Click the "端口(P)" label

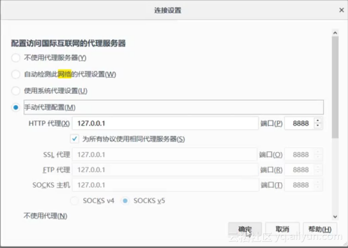[272, 123]
